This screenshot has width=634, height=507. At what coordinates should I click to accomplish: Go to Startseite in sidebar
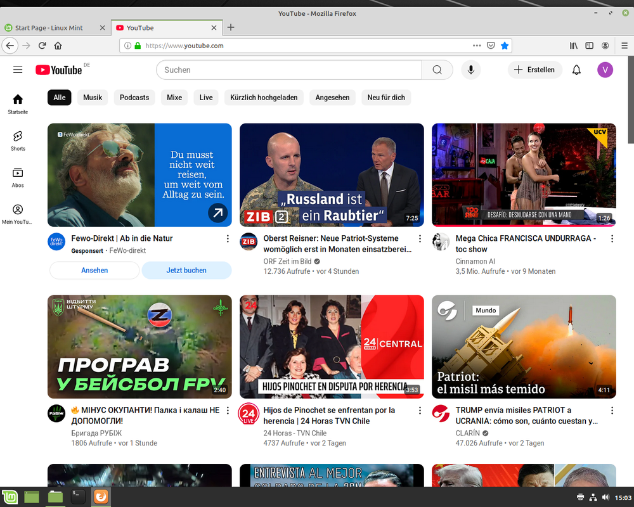[x=18, y=104]
